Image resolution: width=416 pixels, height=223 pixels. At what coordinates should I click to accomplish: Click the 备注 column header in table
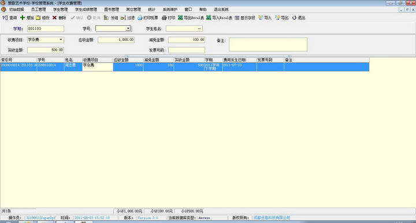coord(326,60)
